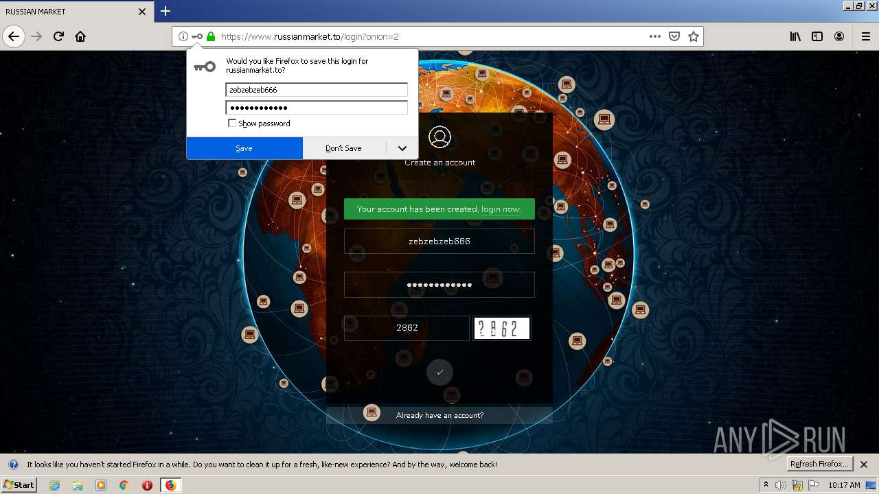
Task: Toggle the sidebars view
Action: click(817, 36)
